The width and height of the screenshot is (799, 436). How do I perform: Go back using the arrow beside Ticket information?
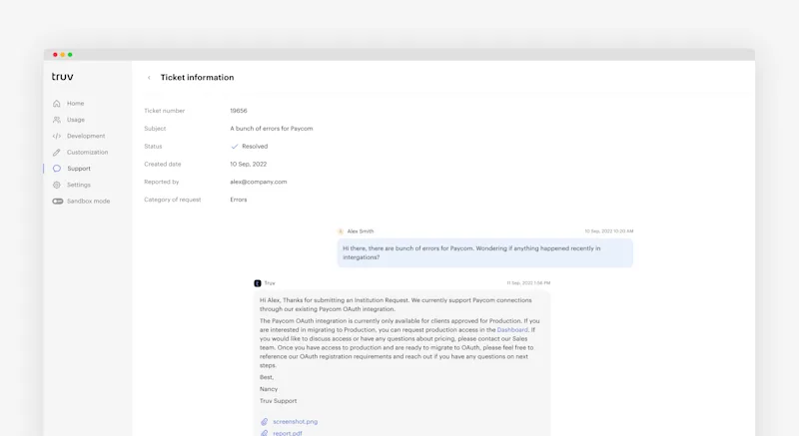pyautogui.click(x=149, y=78)
